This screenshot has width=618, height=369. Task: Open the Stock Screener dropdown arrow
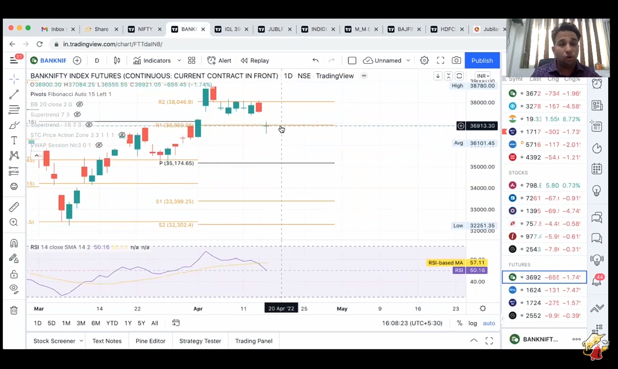[81, 341]
